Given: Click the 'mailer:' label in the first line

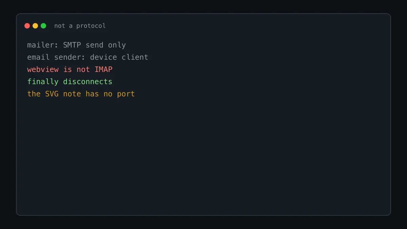Looking at the screenshot, I should (x=43, y=45).
